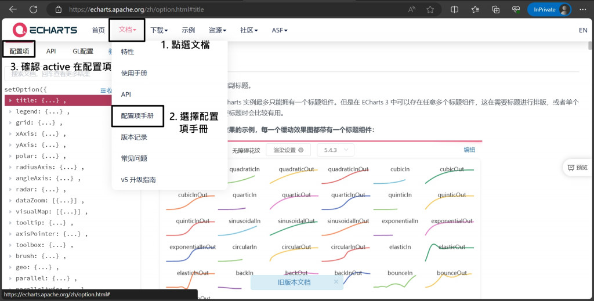Open browser essentials heart icon
The image size is (594, 301).
[516, 9]
